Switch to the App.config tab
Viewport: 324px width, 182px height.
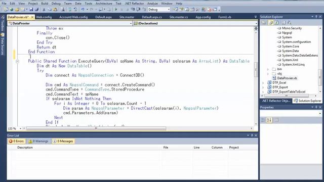coord(203,17)
